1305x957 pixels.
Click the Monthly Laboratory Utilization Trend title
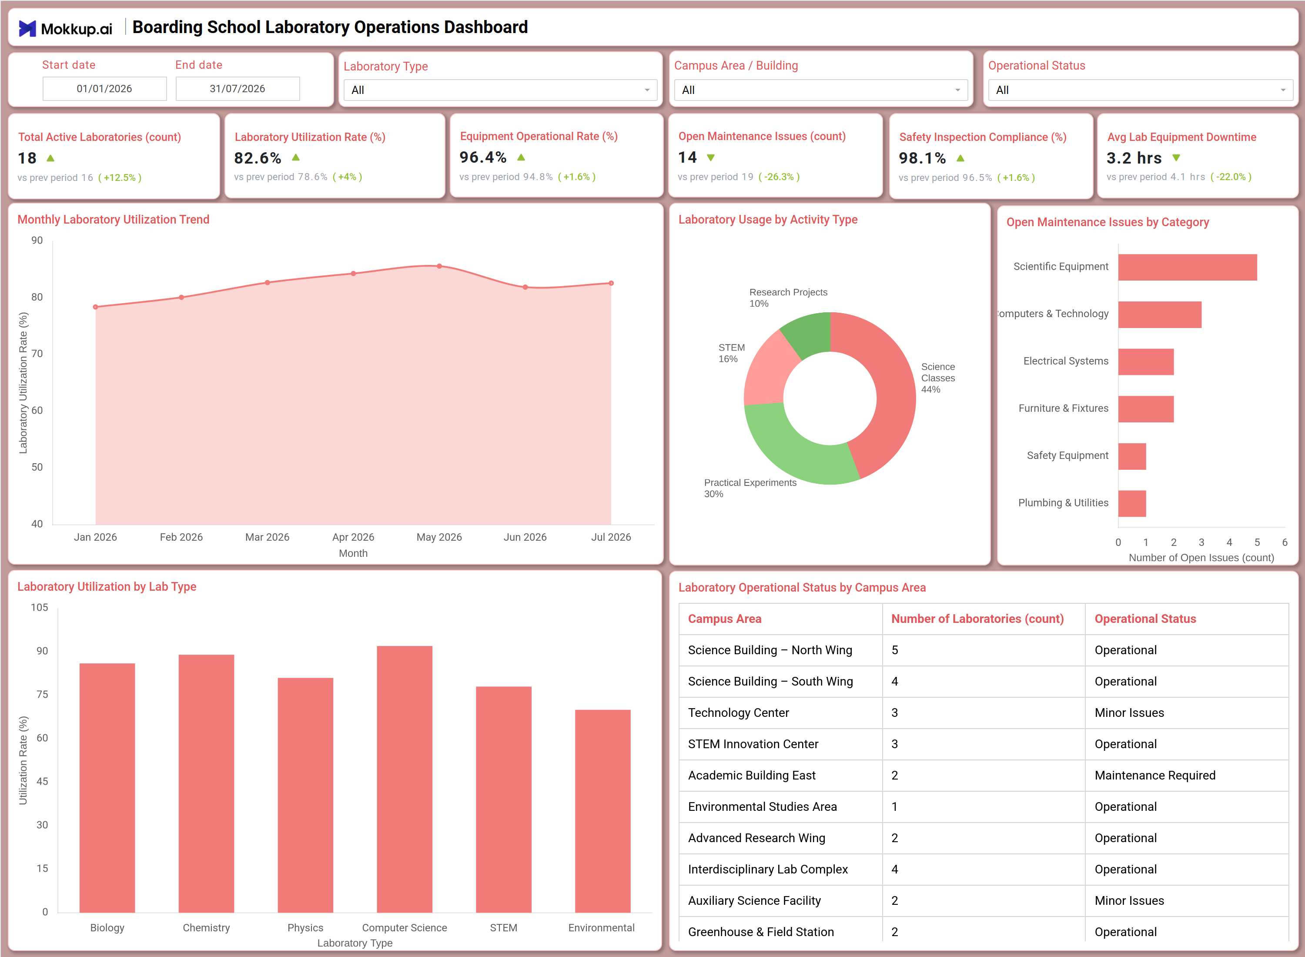[114, 220]
